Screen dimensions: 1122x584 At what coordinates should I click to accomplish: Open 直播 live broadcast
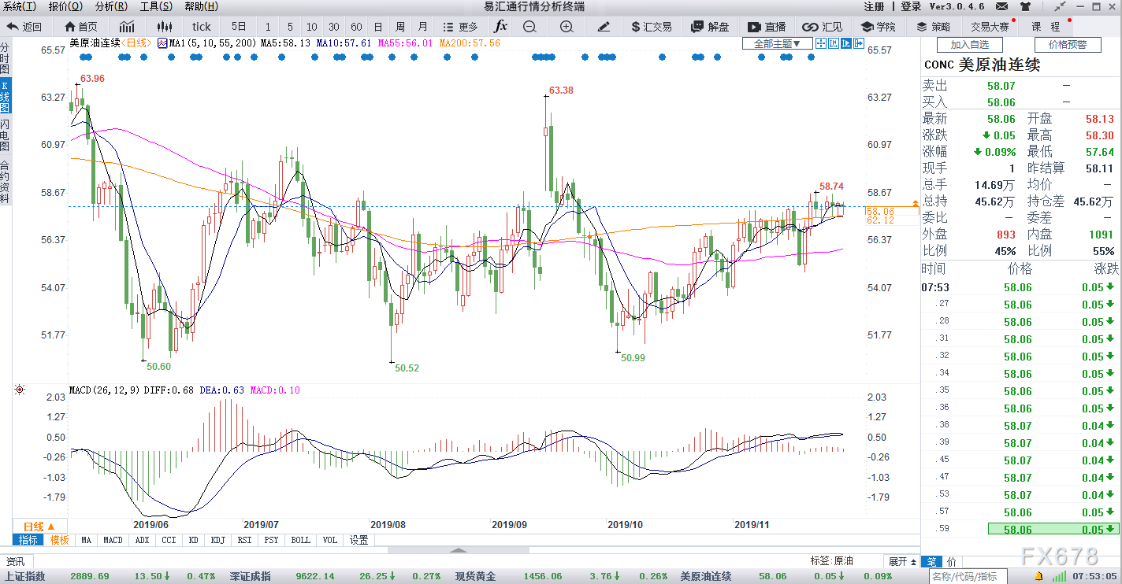tap(767, 27)
